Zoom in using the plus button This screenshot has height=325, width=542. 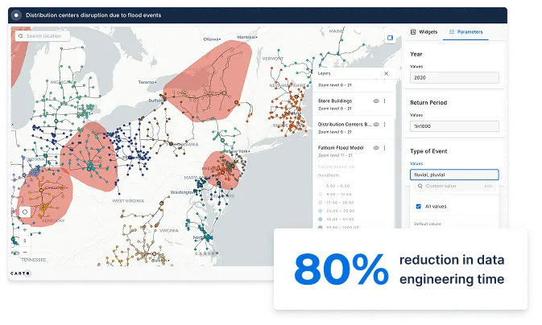(24, 229)
